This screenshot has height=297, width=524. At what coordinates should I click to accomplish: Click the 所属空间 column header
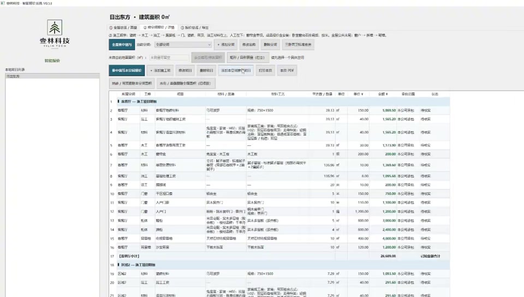(x=128, y=94)
